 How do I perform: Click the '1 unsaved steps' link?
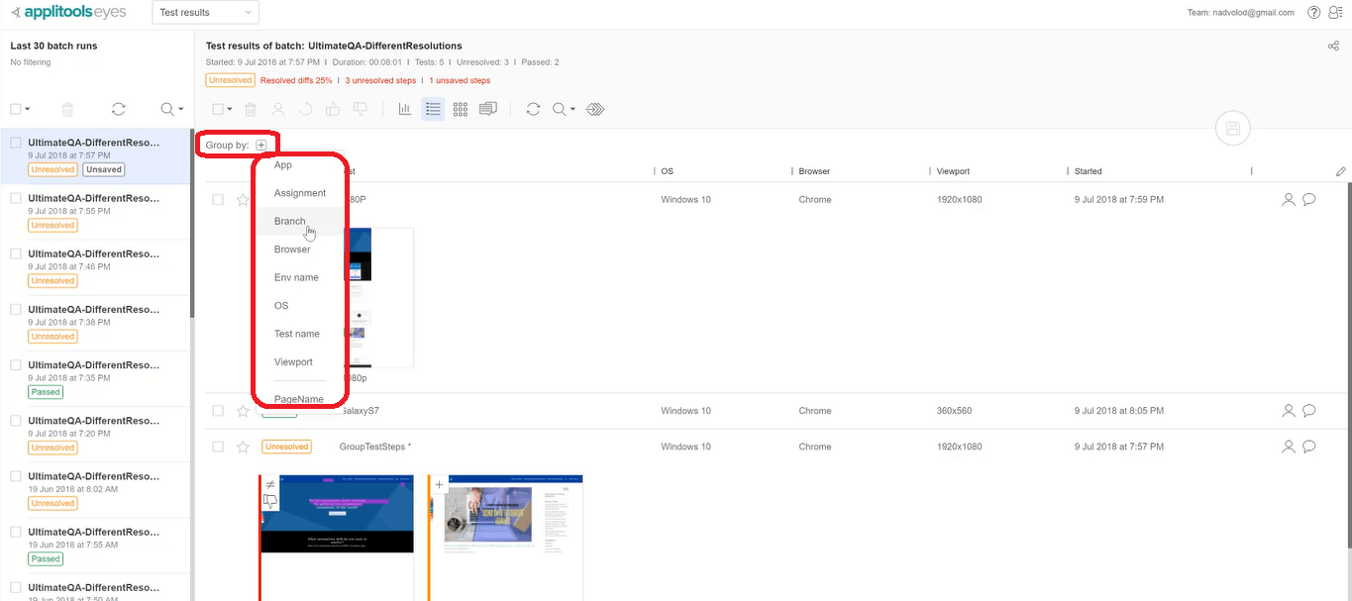pyautogui.click(x=460, y=80)
